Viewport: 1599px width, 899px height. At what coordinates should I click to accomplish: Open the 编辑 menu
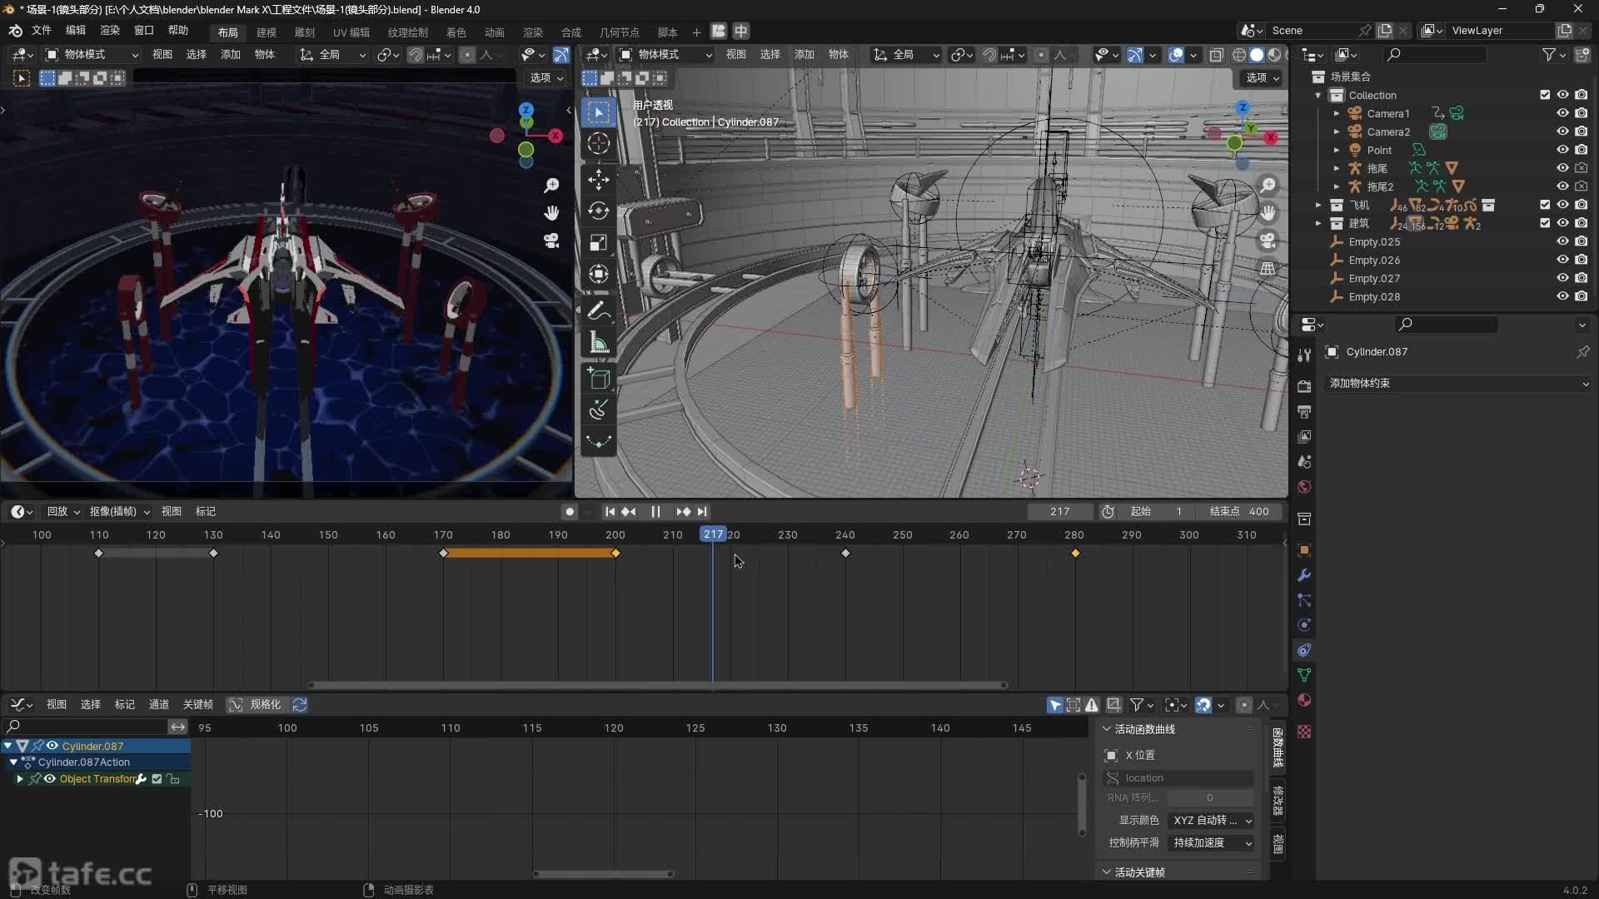(x=76, y=31)
